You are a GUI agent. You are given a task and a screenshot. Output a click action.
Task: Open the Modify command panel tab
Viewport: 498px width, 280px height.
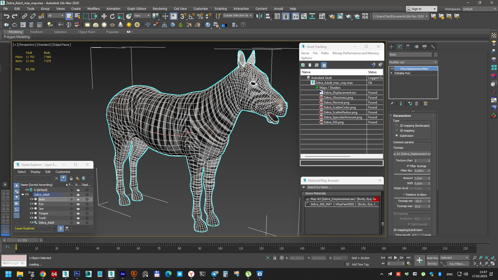400,47
